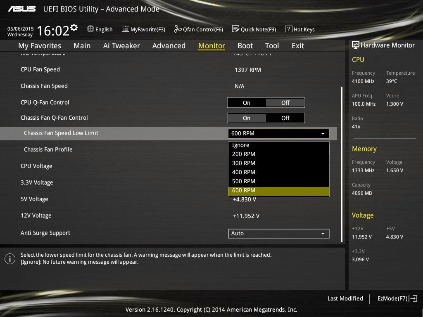Click the 1397 RPM fan speed value
Screen dimensions: 423x317
(248, 70)
